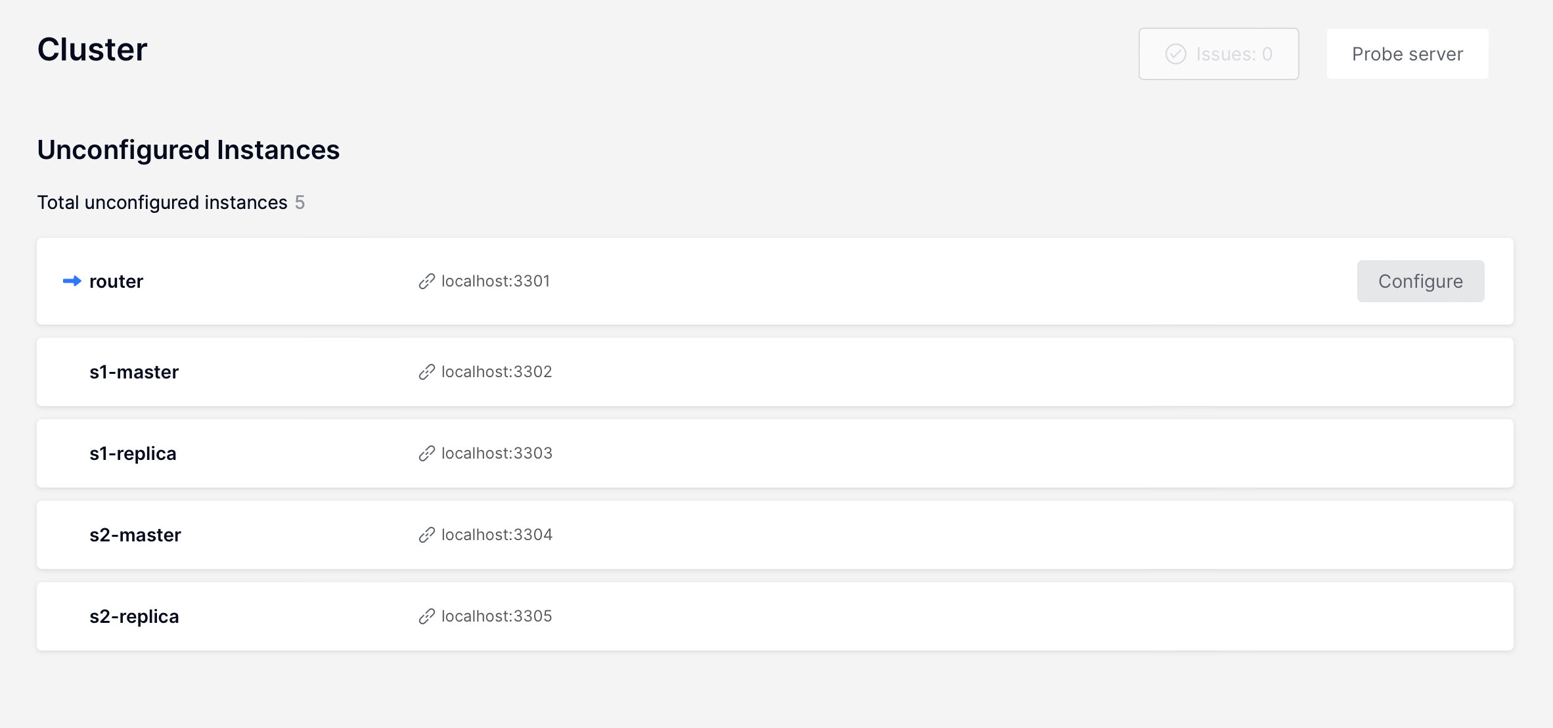1553x728 pixels.
Task: Click the link icon next to localhost:3302
Action: click(x=427, y=372)
